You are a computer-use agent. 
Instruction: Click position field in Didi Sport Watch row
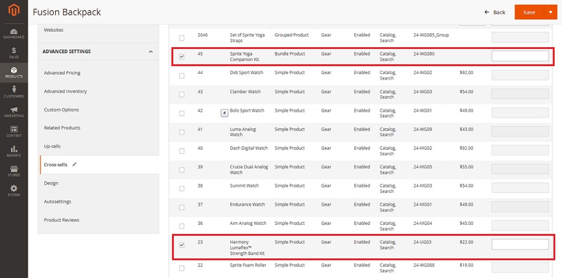point(520,75)
